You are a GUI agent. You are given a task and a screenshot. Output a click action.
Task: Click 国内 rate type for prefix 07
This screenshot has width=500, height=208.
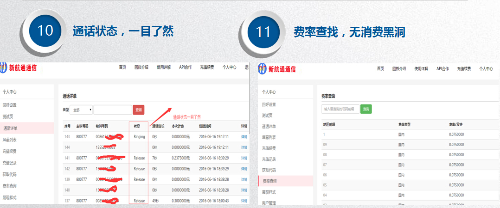pyautogui.click(x=402, y=165)
